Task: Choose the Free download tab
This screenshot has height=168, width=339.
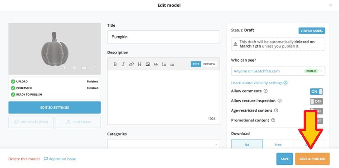Action: click(278, 144)
